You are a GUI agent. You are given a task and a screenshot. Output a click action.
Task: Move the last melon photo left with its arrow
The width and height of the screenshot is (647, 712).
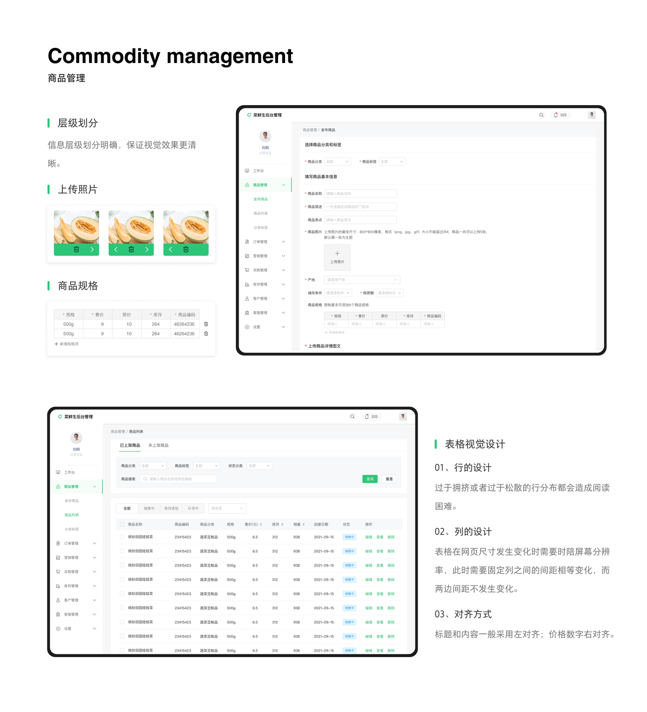pyautogui.click(x=171, y=250)
